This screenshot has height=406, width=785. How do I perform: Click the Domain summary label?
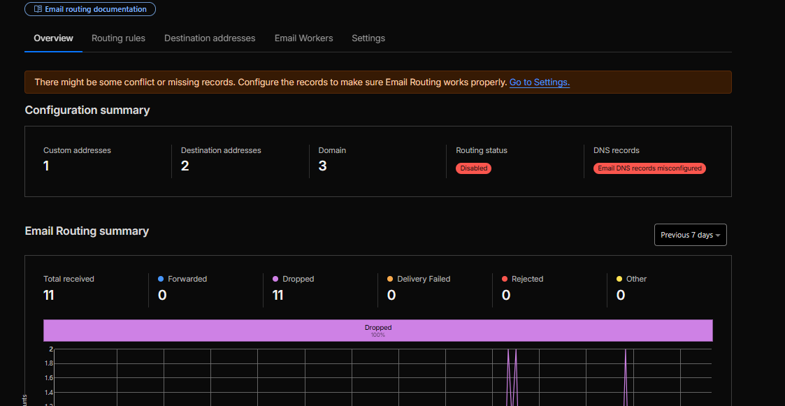coord(332,150)
